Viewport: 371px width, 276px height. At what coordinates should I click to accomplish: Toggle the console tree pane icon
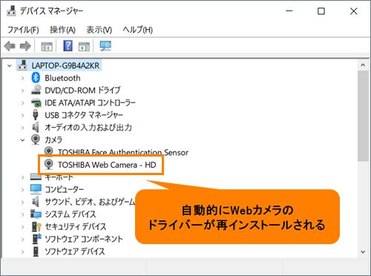47,46
